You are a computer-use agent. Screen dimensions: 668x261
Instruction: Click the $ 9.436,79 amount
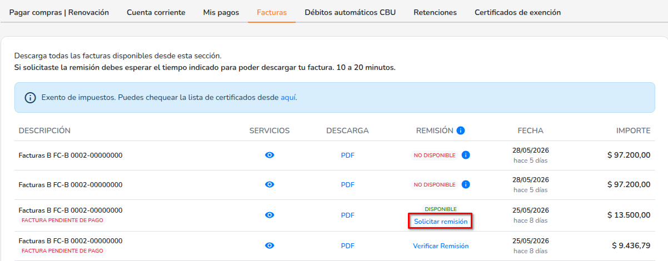631,245
